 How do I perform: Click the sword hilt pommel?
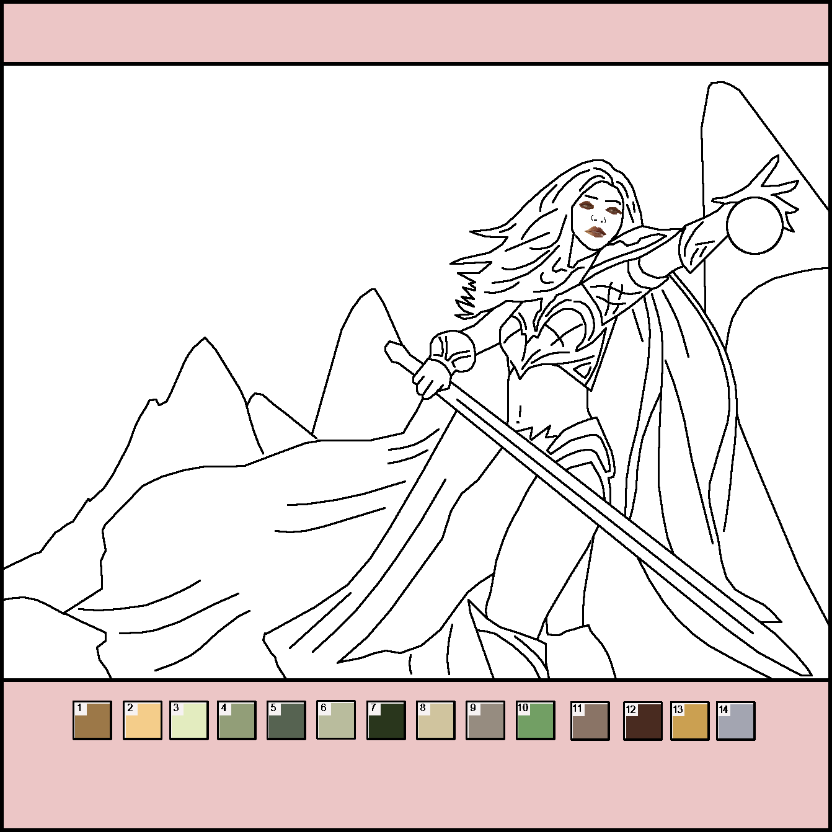[394, 351]
